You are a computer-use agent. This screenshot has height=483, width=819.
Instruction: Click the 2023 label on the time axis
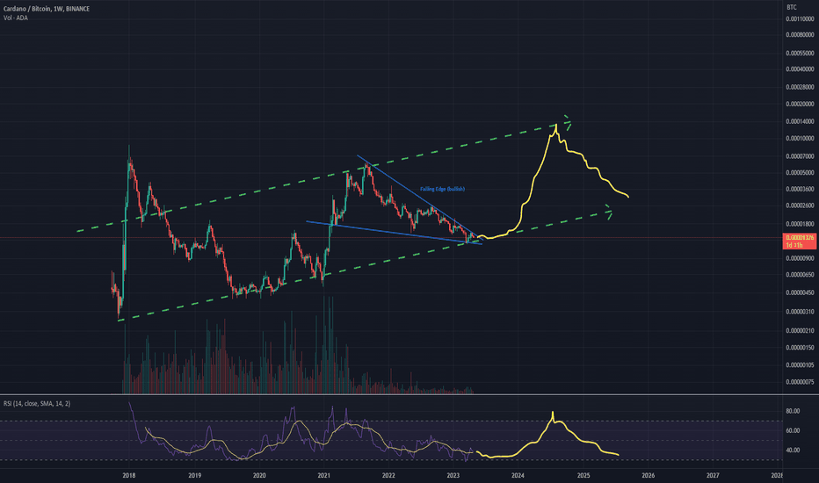tap(453, 475)
